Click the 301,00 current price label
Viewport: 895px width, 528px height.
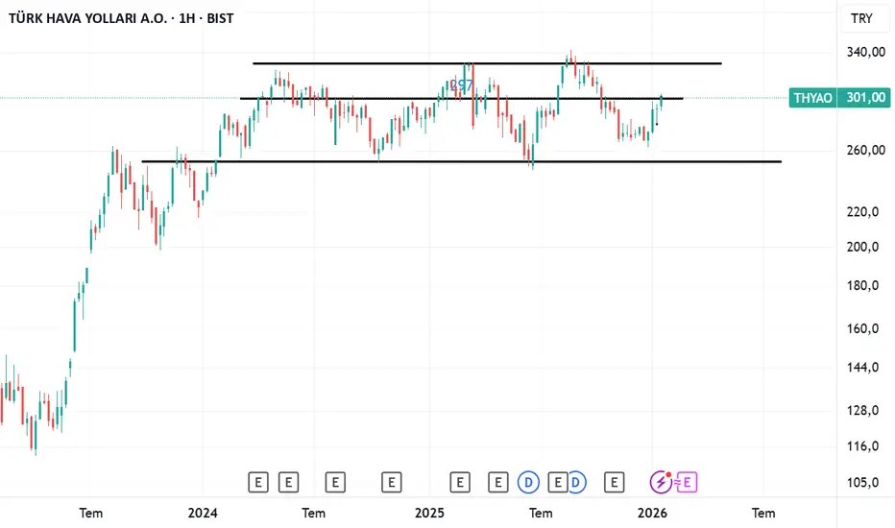pyautogui.click(x=864, y=98)
